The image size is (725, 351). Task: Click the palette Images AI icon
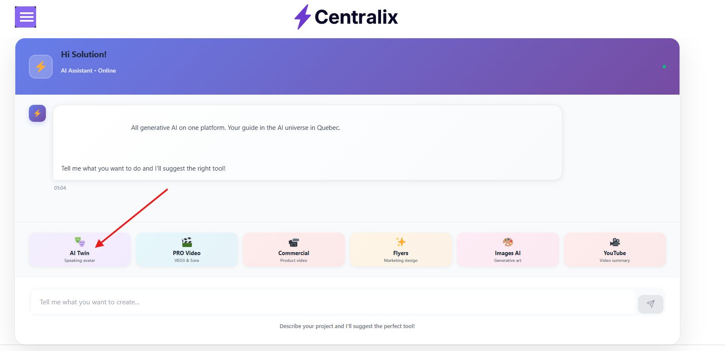tap(508, 242)
